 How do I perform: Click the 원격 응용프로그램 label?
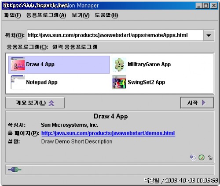(x=75, y=47)
